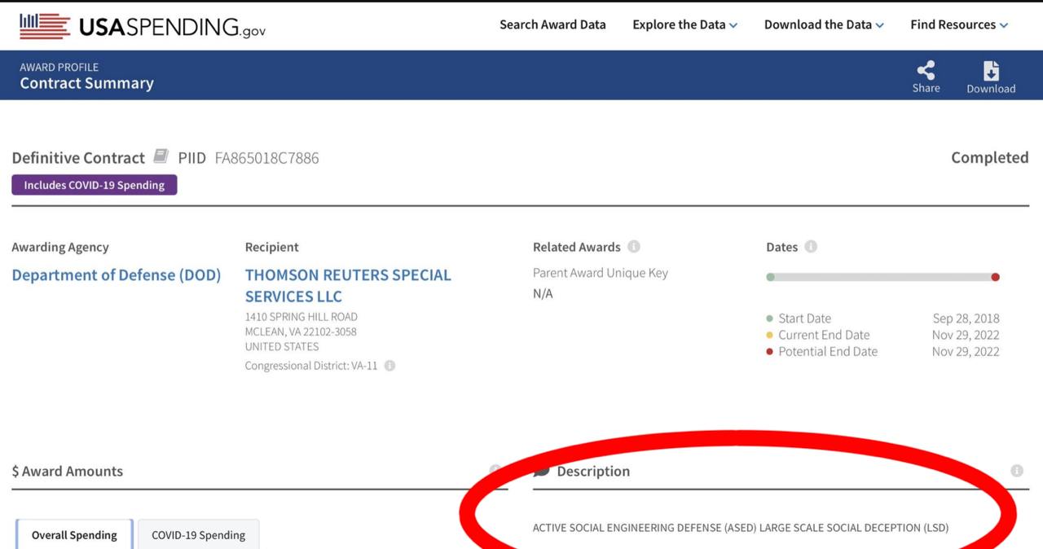Click the Description speech bubble icon
Image resolution: width=1043 pixels, height=549 pixels.
[x=541, y=472]
